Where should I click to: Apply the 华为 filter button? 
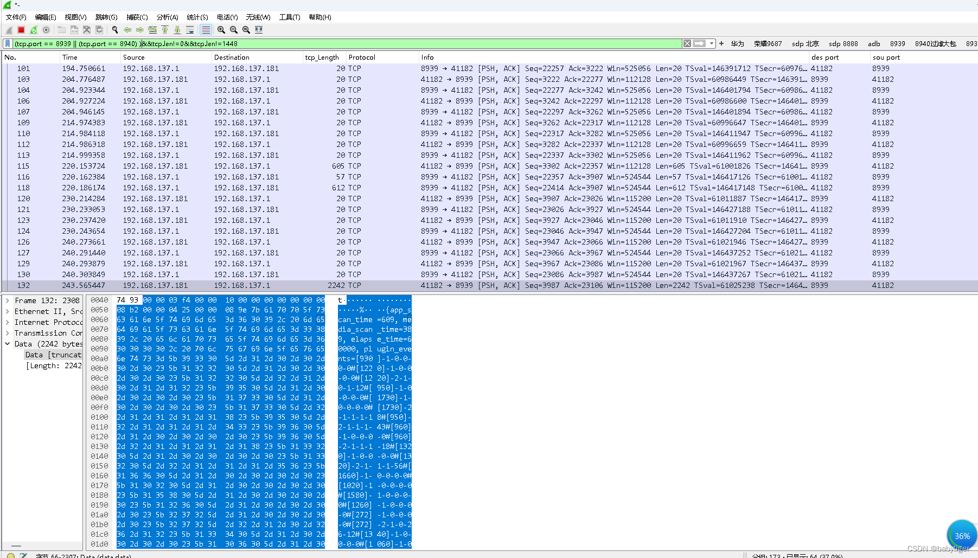(737, 43)
